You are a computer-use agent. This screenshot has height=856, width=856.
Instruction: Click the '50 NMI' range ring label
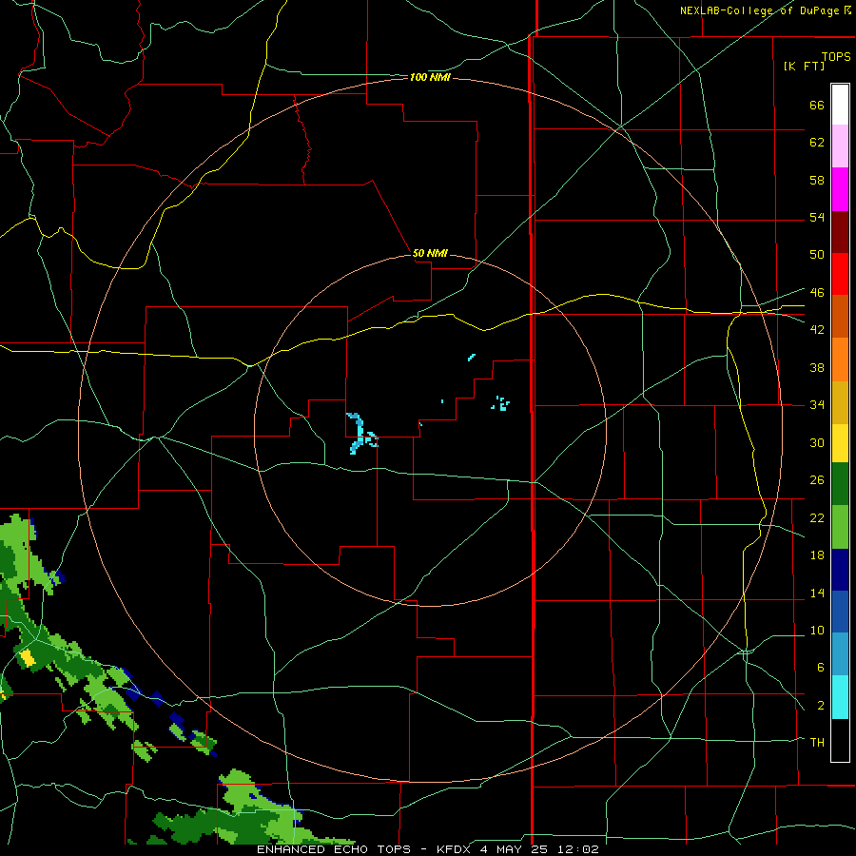[x=430, y=253]
